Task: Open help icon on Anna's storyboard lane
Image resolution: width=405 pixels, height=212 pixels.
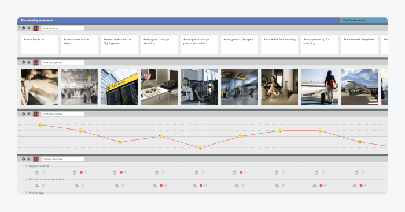Action: (x=29, y=62)
